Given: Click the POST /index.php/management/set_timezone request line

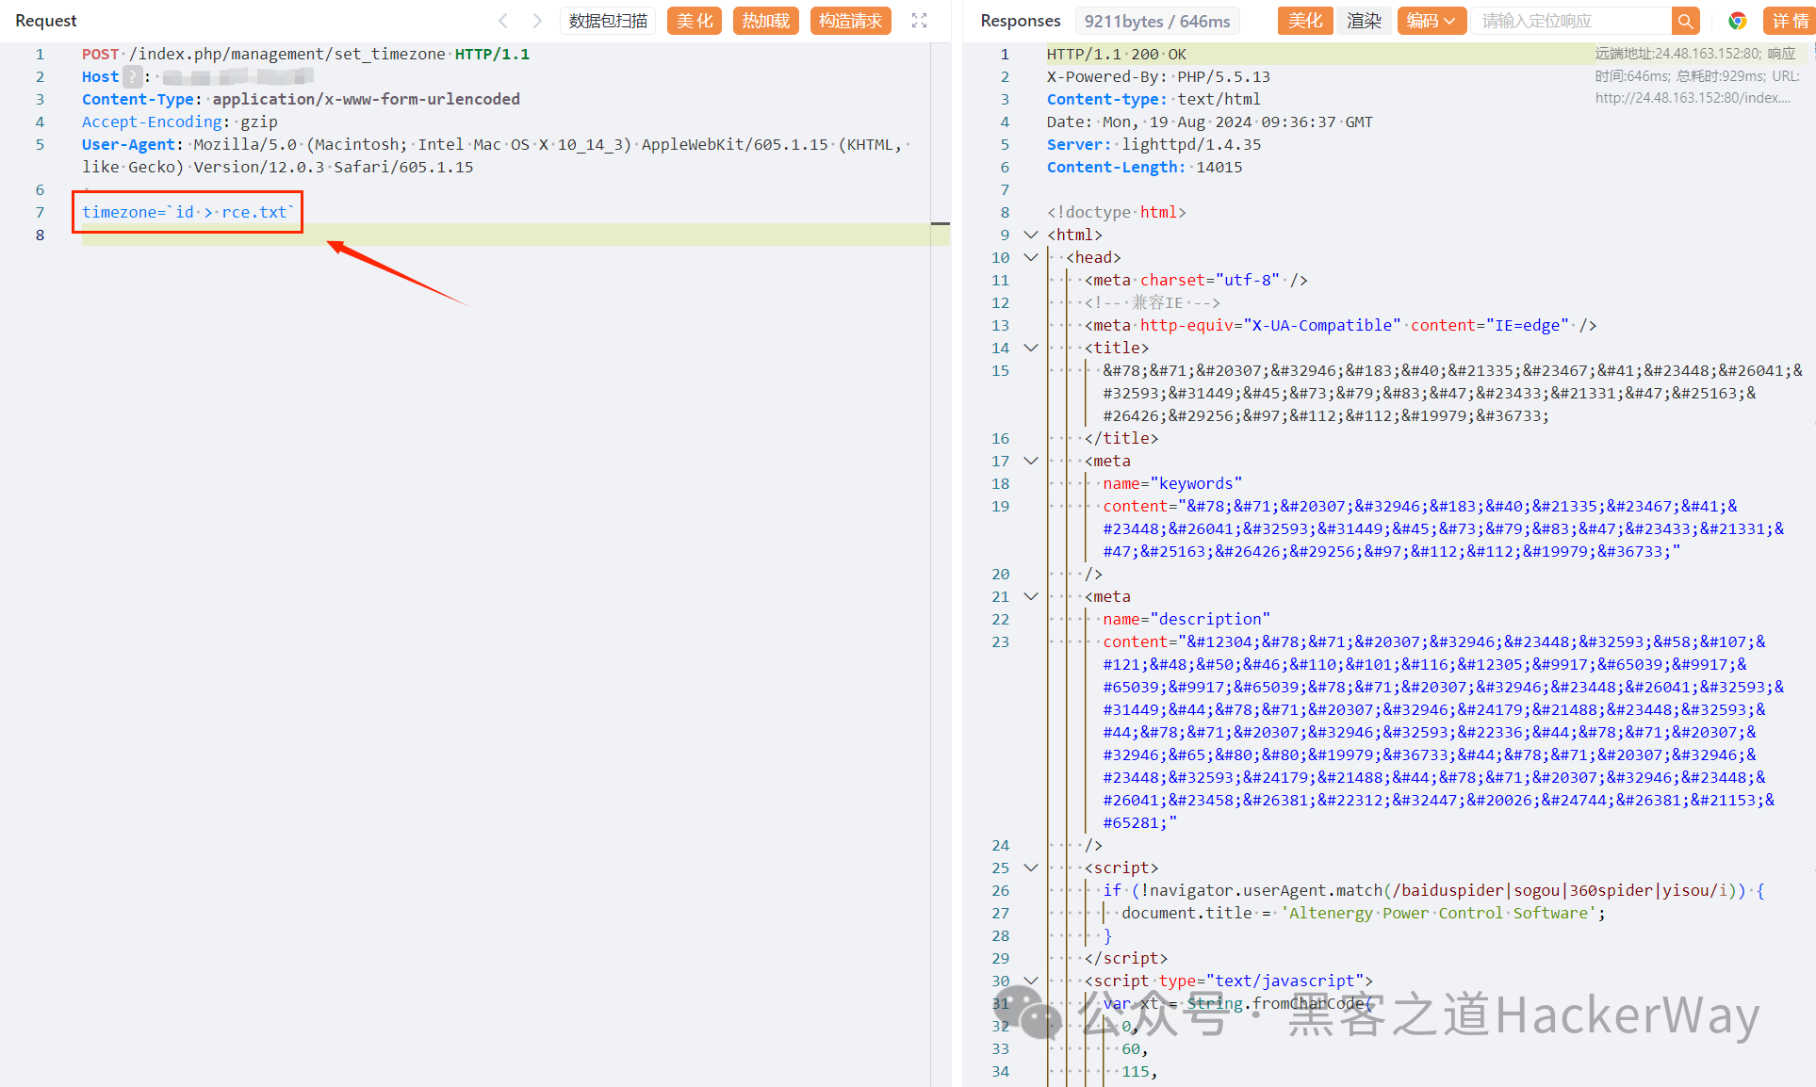Looking at the screenshot, I should [305, 54].
